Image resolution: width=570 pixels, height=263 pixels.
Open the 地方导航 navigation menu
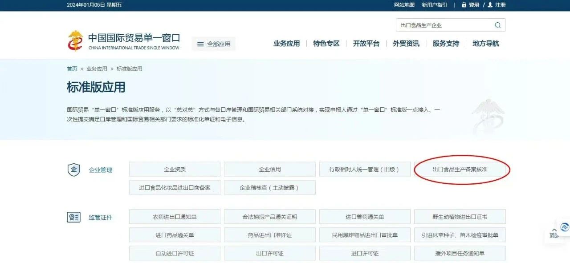(x=485, y=44)
